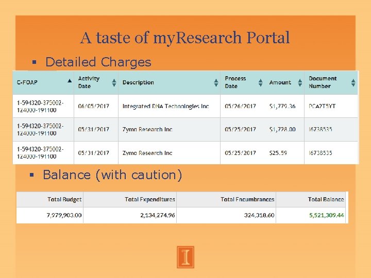This screenshot has height=278, width=371.
Task: Select the Document Number column header
Action: (x=331, y=82)
